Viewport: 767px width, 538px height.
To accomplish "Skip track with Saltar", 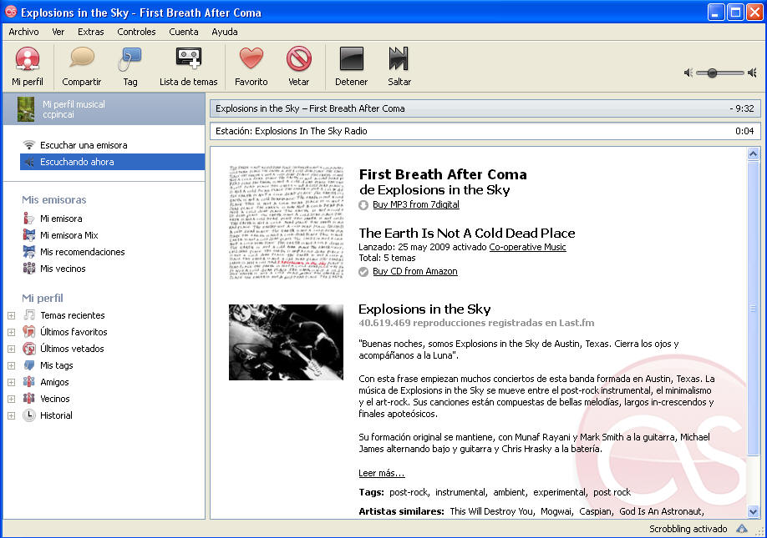I will click(x=399, y=66).
